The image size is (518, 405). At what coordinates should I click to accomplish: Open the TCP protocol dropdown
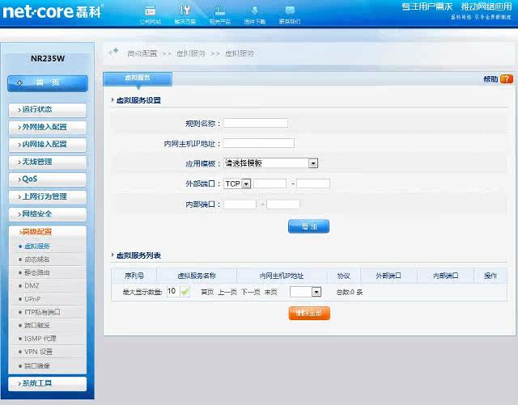237,184
